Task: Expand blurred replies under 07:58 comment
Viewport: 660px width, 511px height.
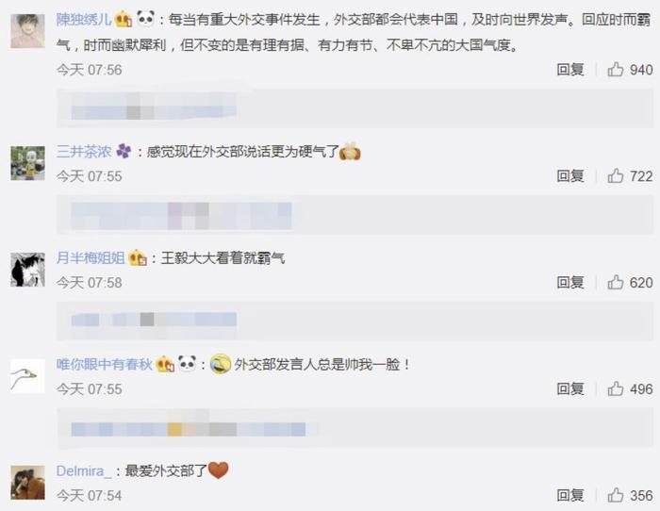Action: (x=355, y=321)
